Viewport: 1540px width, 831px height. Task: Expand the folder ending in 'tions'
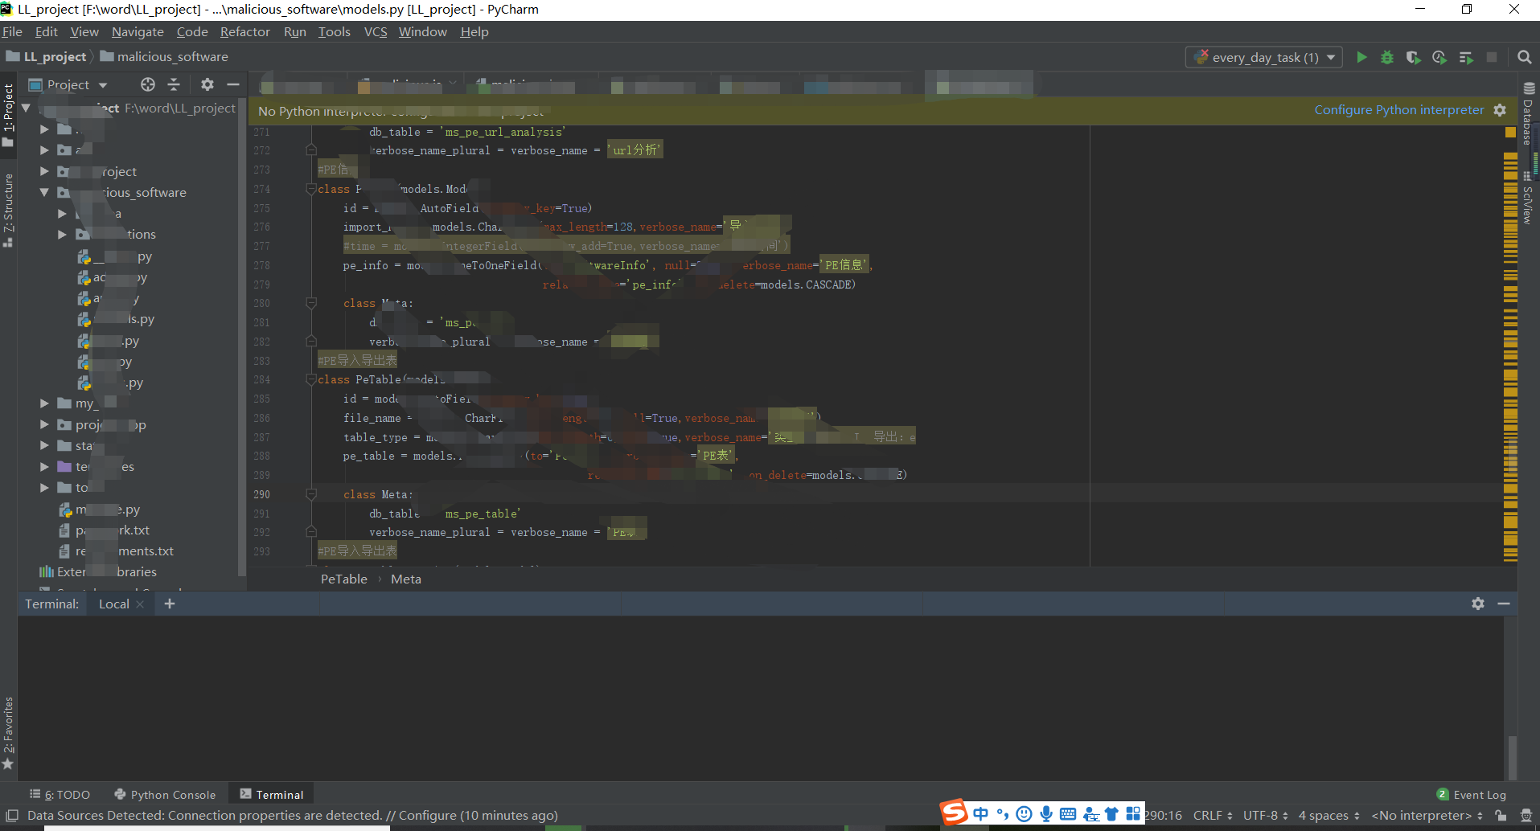click(62, 234)
